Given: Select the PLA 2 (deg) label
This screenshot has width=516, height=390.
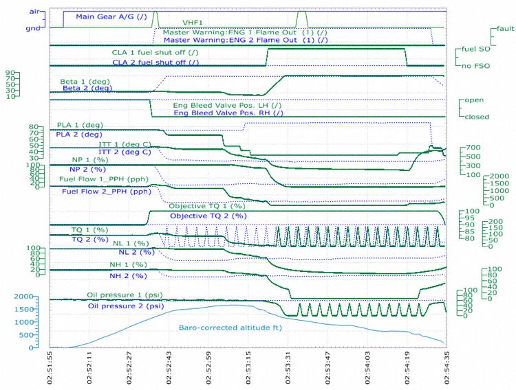Looking at the screenshot, I should [x=79, y=135].
